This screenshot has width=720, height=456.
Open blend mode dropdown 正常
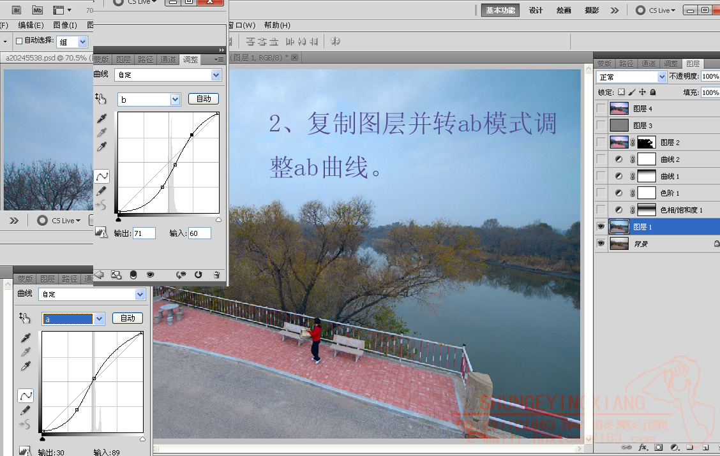631,77
